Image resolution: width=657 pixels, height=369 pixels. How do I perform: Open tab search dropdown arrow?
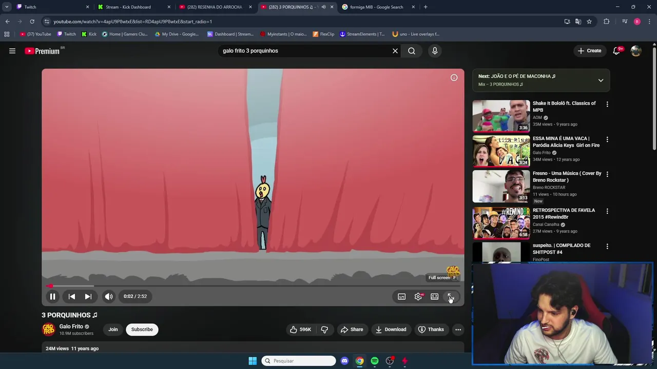pos(7,7)
